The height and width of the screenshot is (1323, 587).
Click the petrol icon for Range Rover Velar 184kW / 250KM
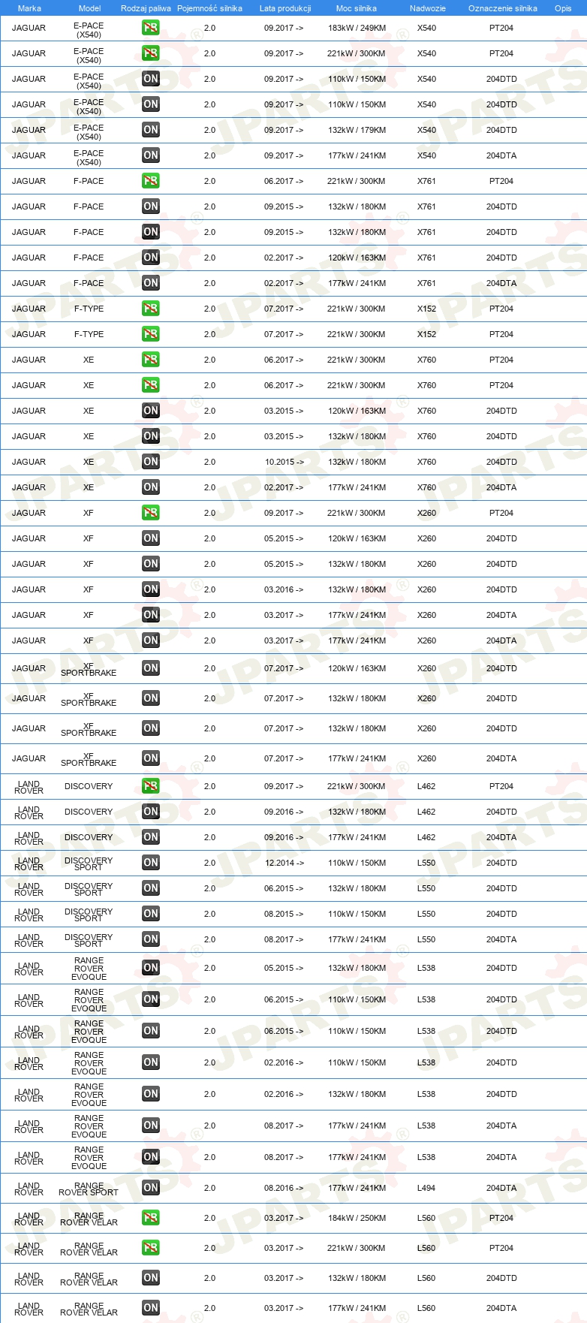(151, 1218)
